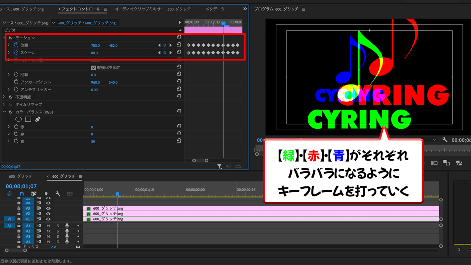Open timeline display settings wrench
The height and width of the screenshot is (265, 471).
point(58,194)
